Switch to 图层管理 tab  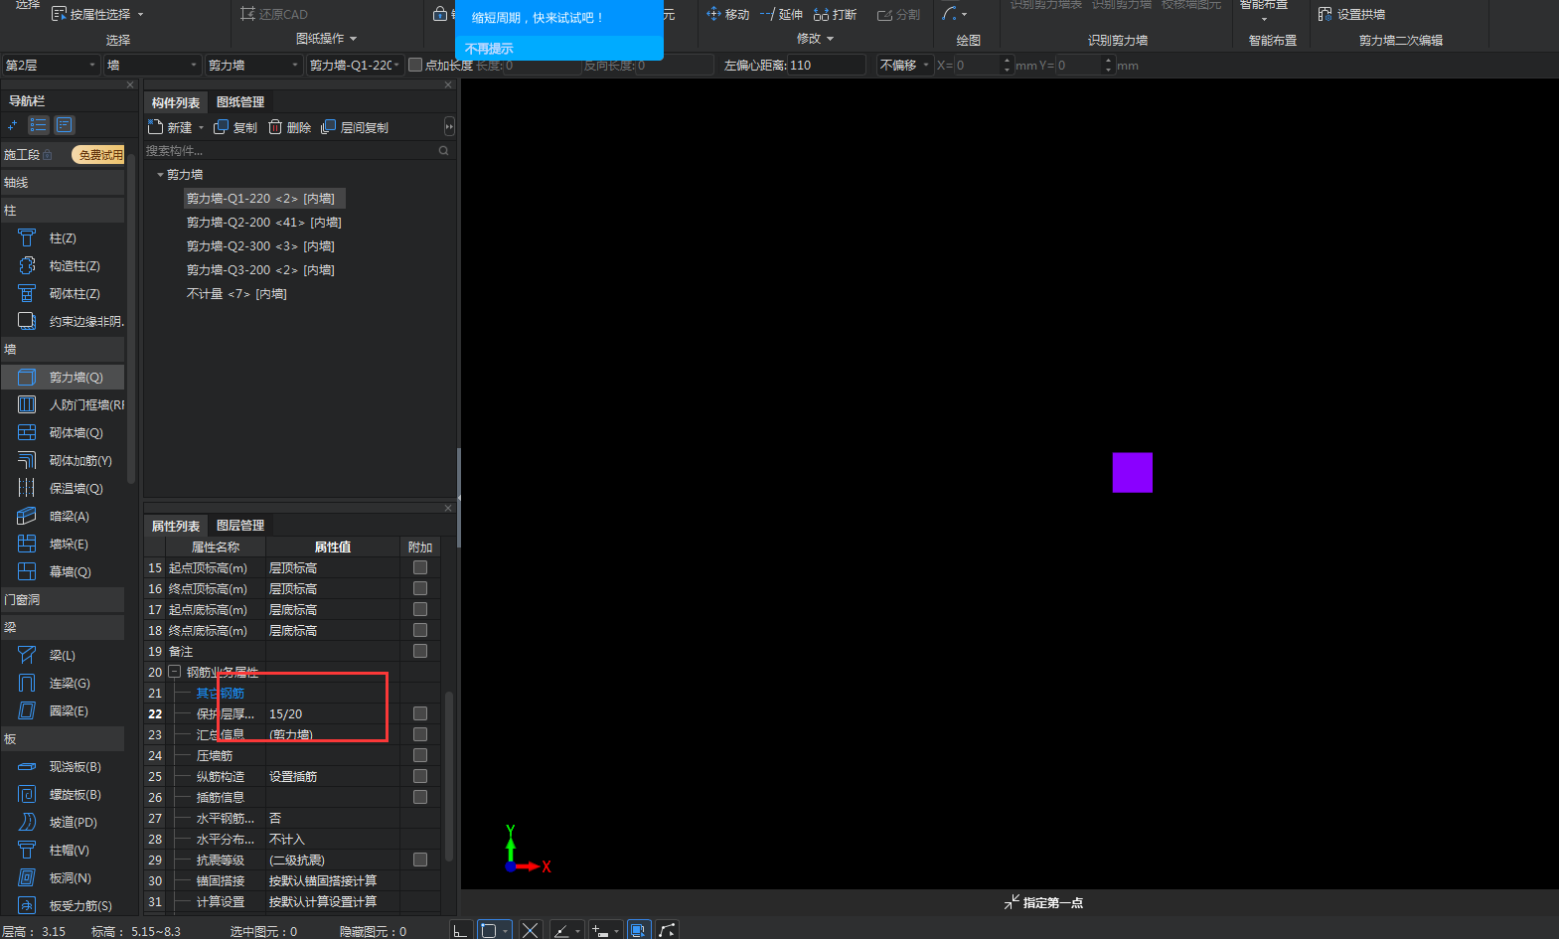click(240, 526)
